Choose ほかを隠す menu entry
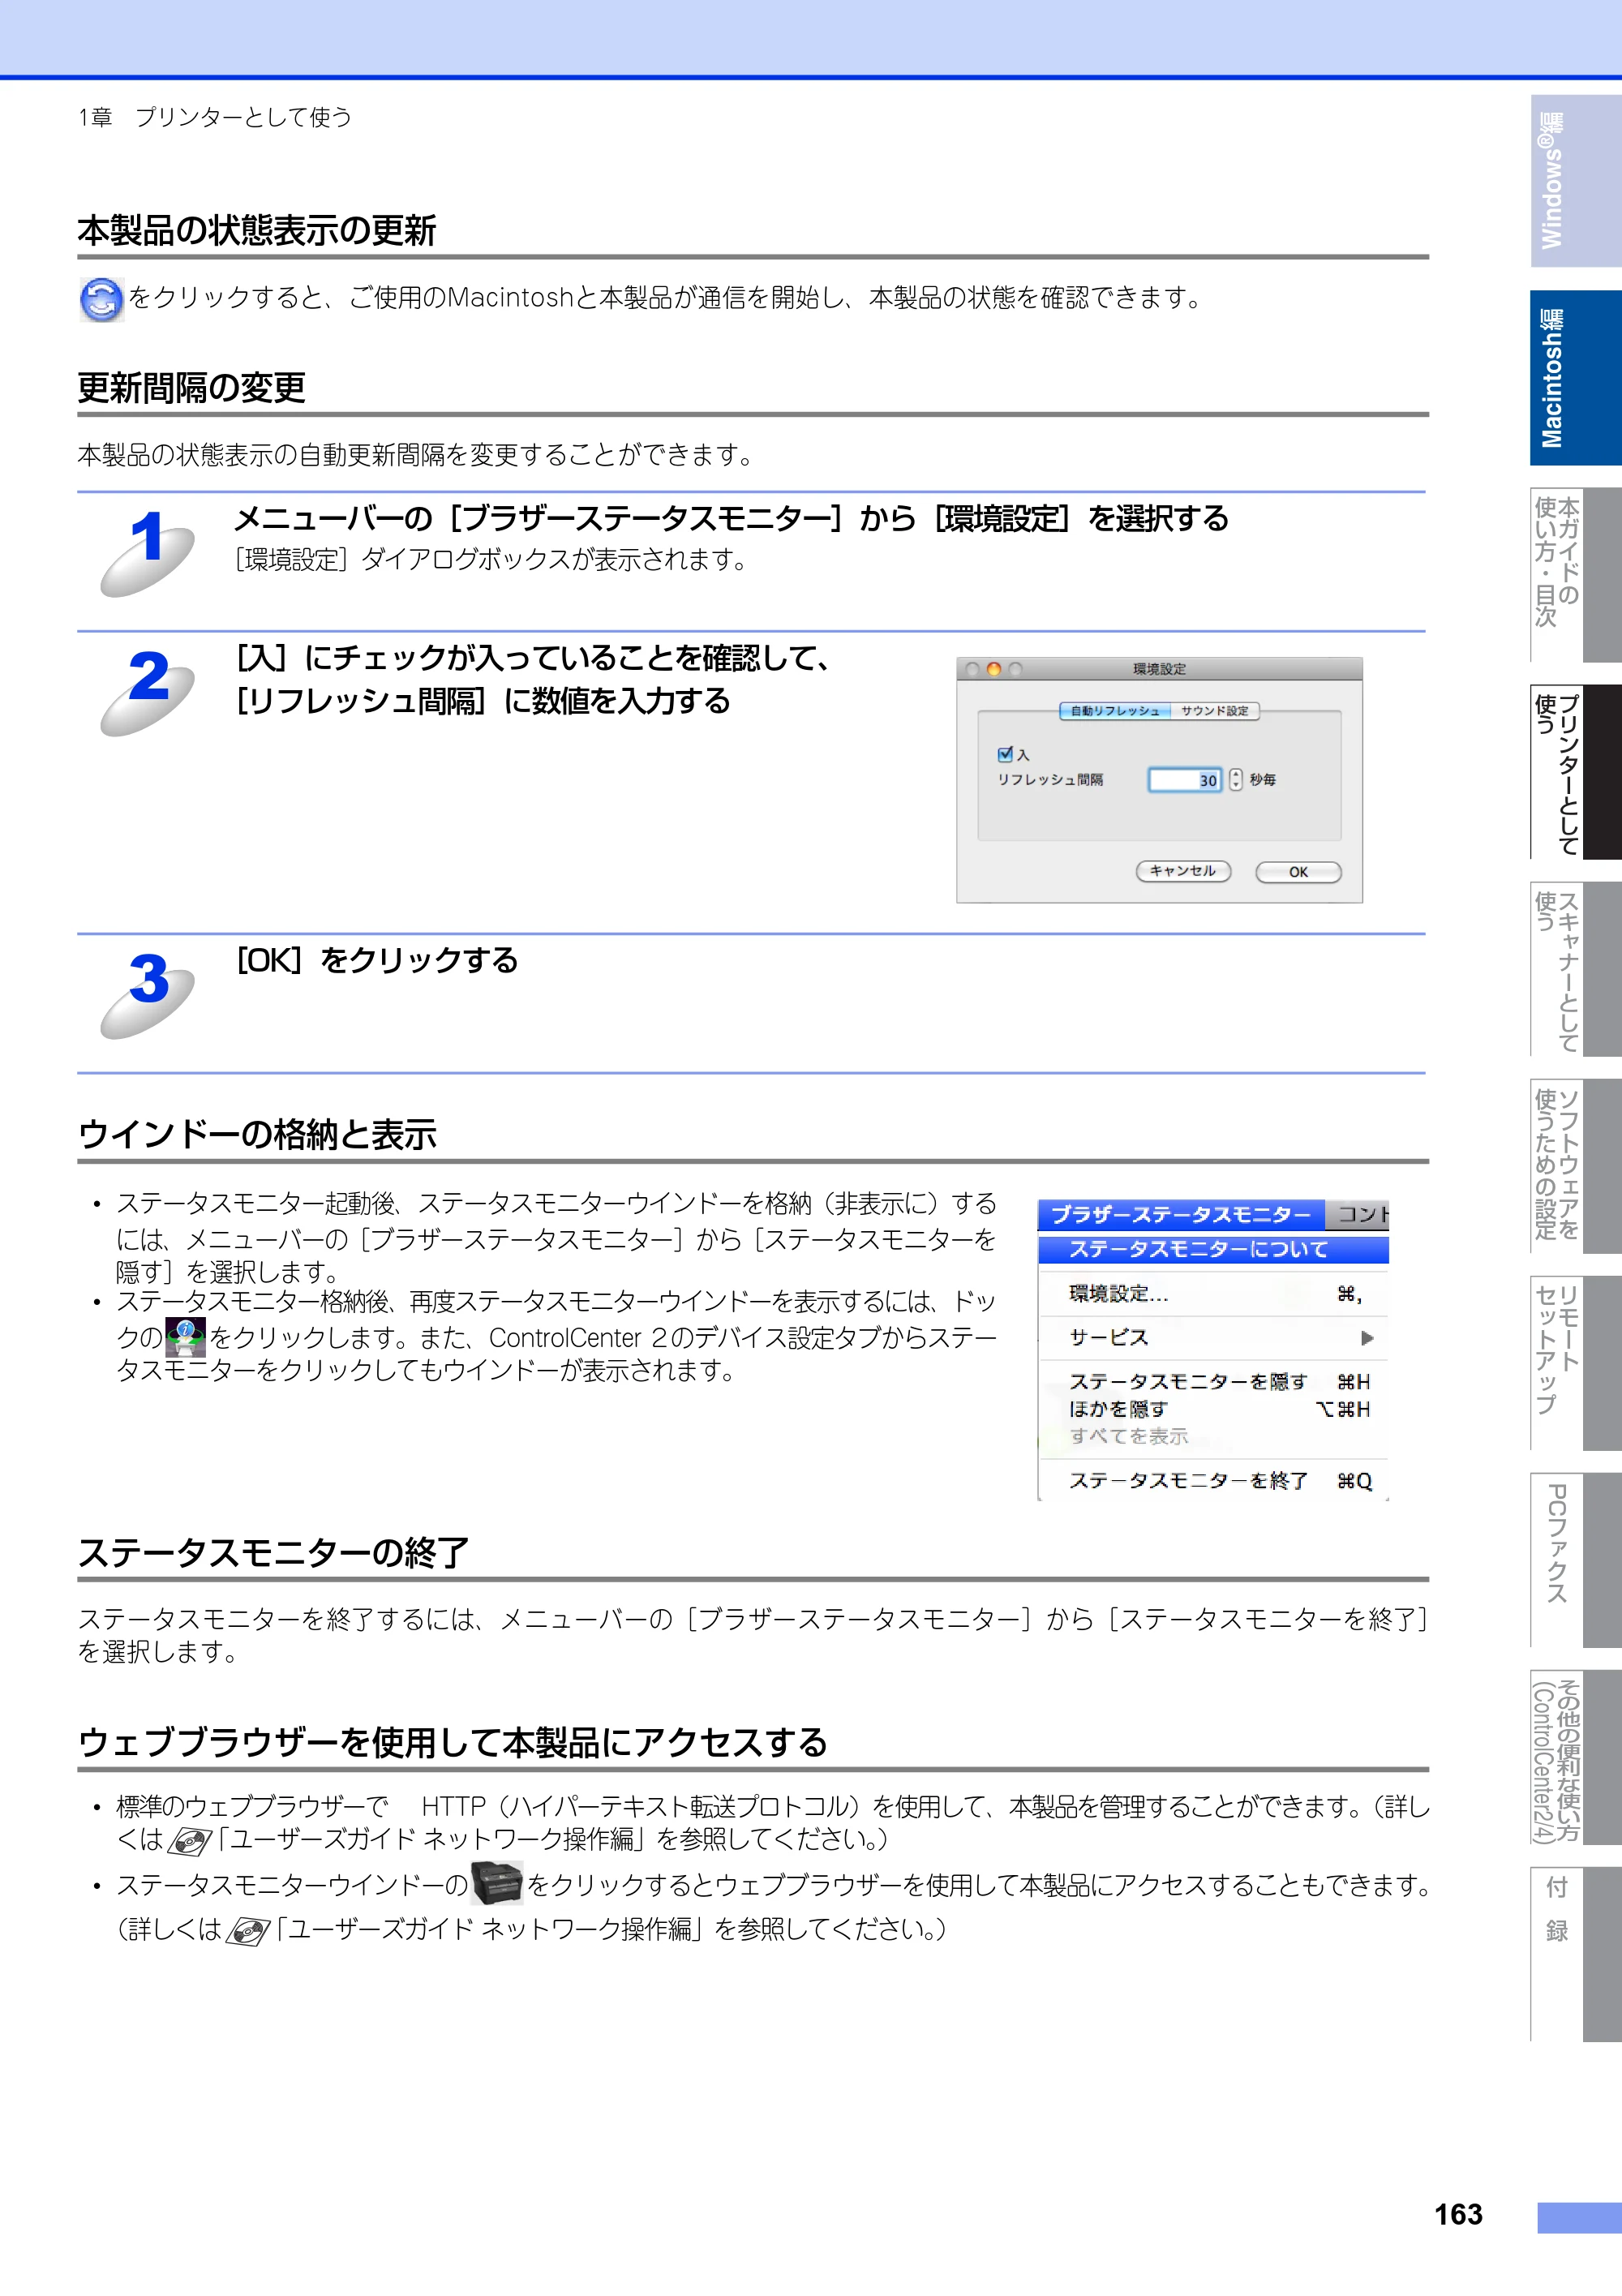The height and width of the screenshot is (2296, 1622). tap(1213, 1409)
